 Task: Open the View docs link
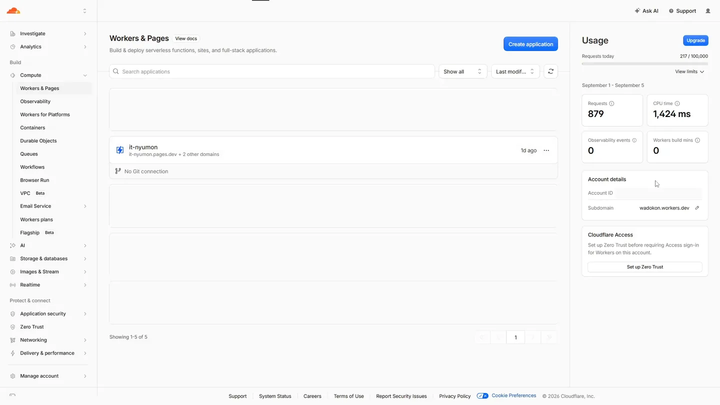tap(186, 38)
